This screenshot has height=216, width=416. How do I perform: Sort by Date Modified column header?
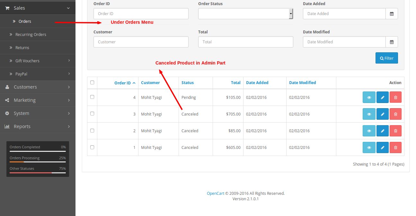[x=303, y=82]
